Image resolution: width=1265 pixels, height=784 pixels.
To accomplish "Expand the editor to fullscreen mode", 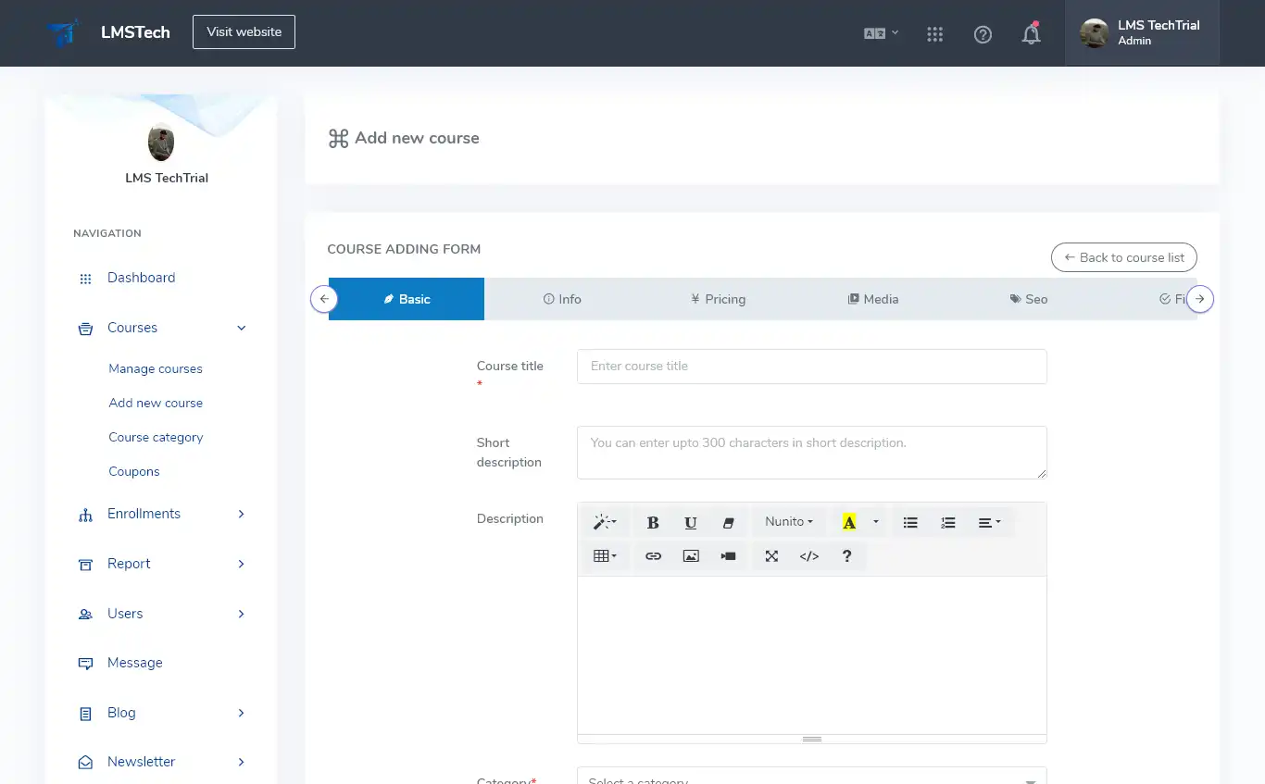I will (x=771, y=555).
